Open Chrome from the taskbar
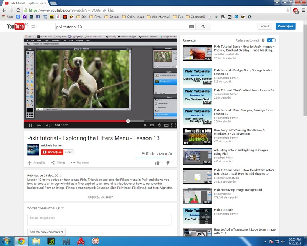Viewport: 307px width, 246px height. [x=21, y=241]
